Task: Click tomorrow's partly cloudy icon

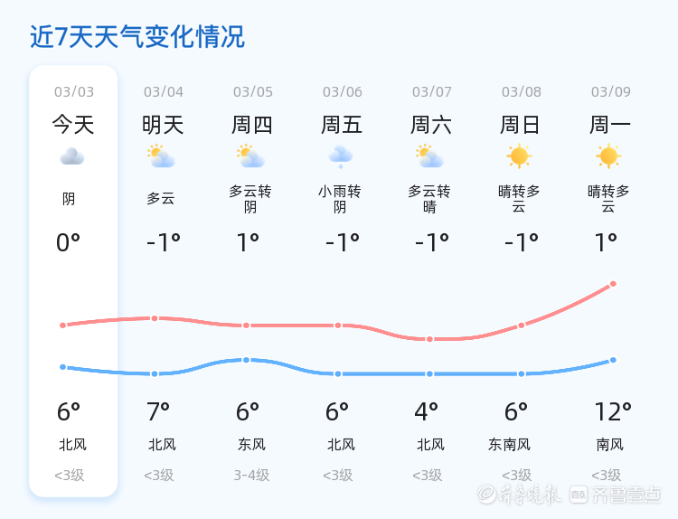Action: click(161, 157)
